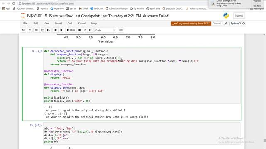Cut selected cells using the scissors icon
Screen dimensions: 266x149
tap(36, 30)
